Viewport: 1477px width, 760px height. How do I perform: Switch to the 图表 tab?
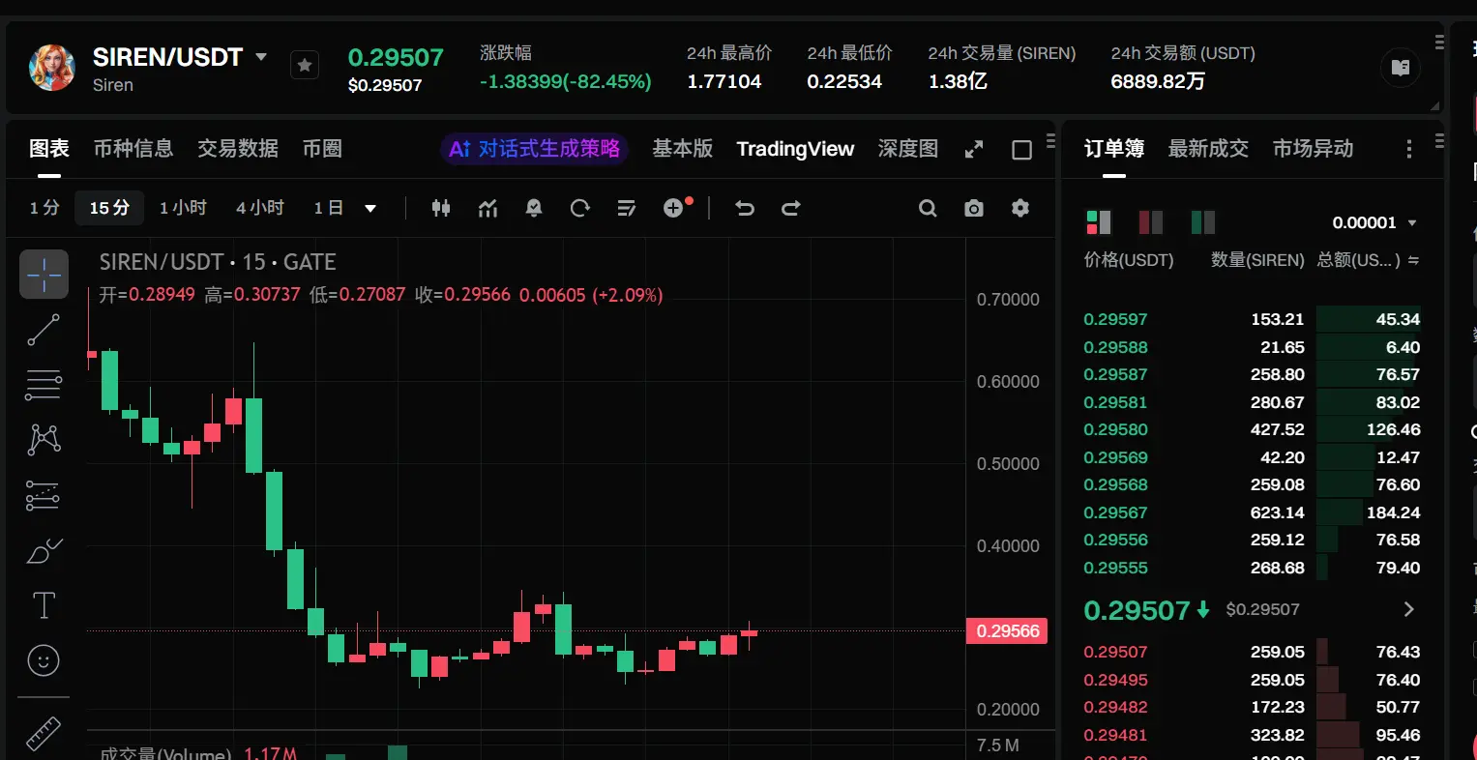pyautogui.click(x=49, y=149)
